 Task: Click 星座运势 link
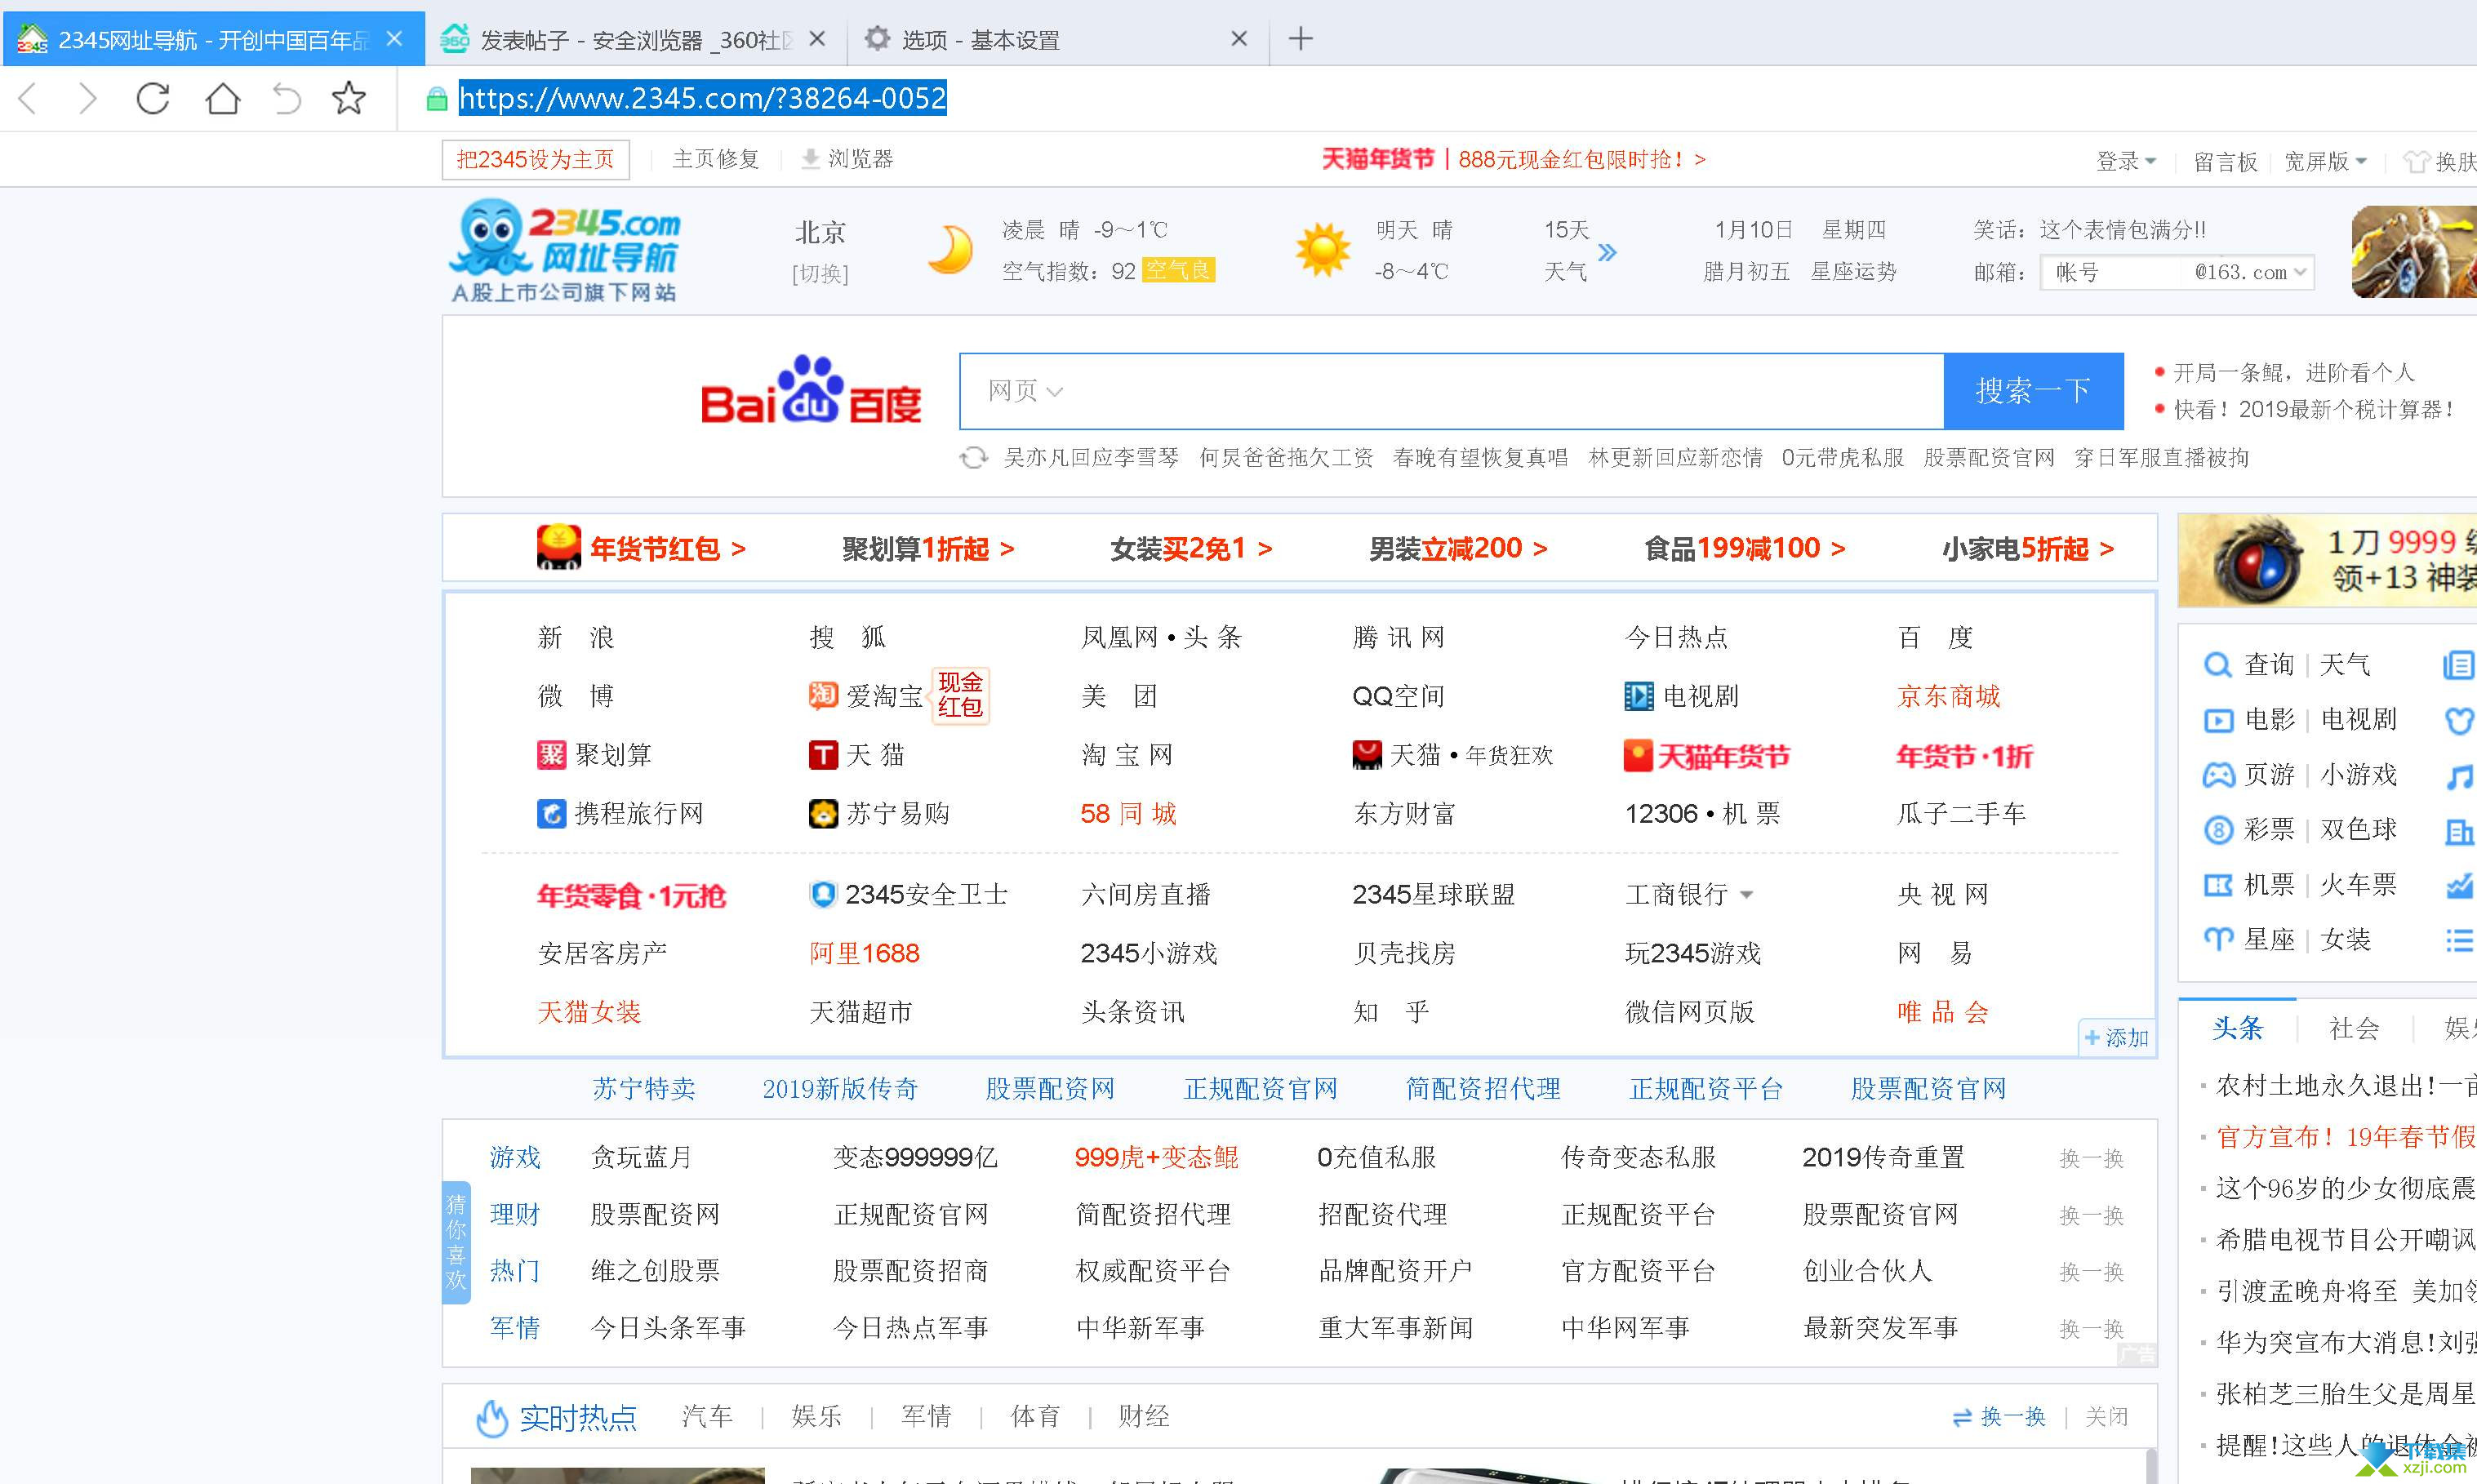click(1853, 272)
